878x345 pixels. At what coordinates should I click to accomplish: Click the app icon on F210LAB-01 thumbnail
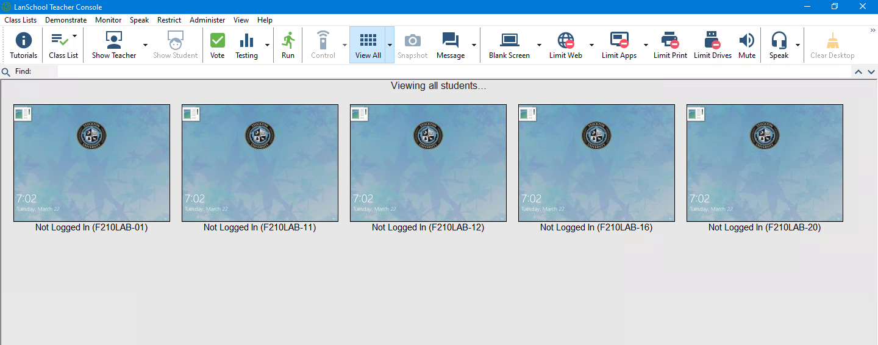point(23,113)
